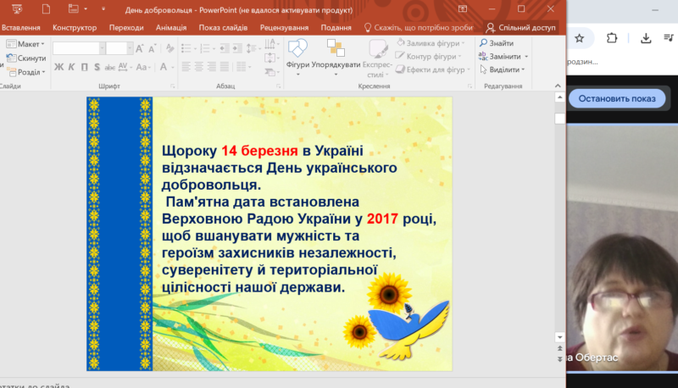Toggle text shadow (S) formatting
Screen dimensions: 678x388
[x=97, y=67]
